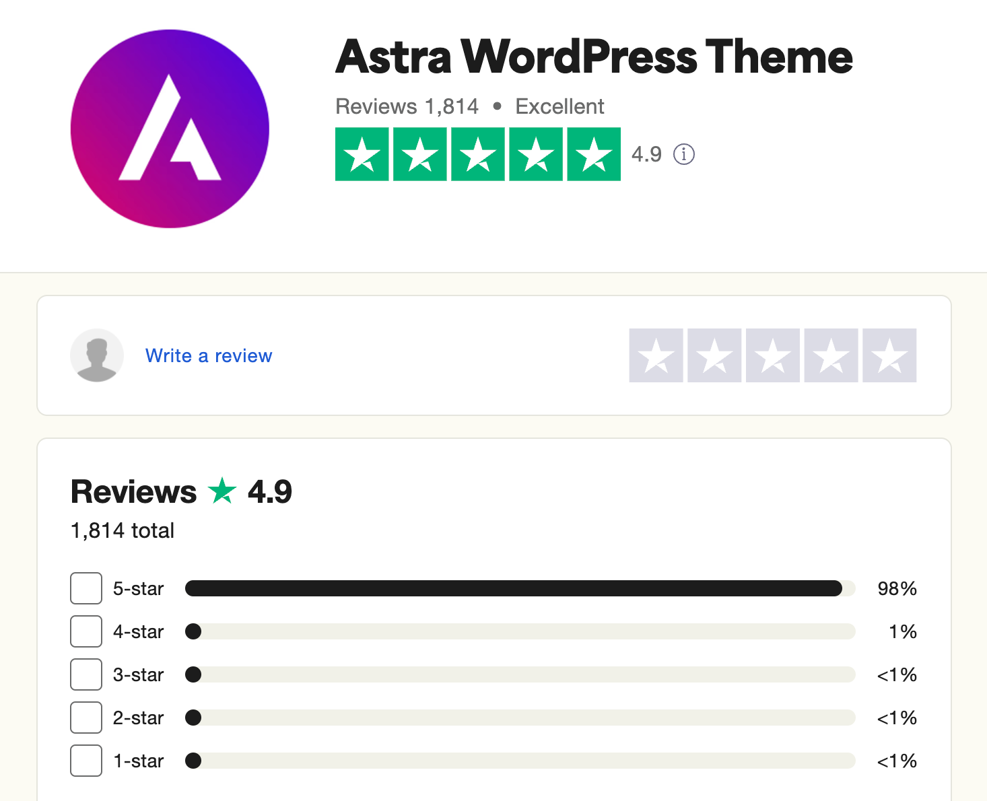
Task: Click the rating info icon beside 4.9
Action: click(684, 154)
